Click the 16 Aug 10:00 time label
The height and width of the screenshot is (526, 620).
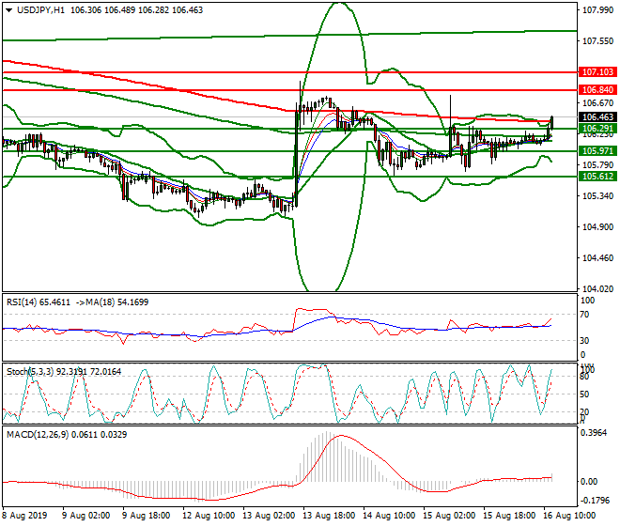(569, 516)
